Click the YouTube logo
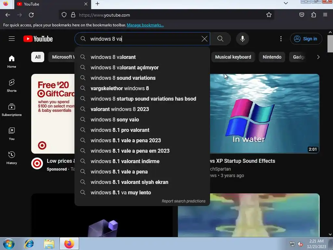The height and width of the screenshot is (250, 333). (x=38, y=39)
